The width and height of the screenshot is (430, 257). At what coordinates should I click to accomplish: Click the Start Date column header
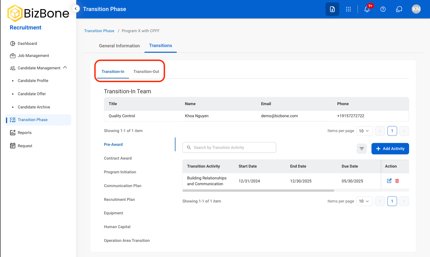[x=248, y=166]
